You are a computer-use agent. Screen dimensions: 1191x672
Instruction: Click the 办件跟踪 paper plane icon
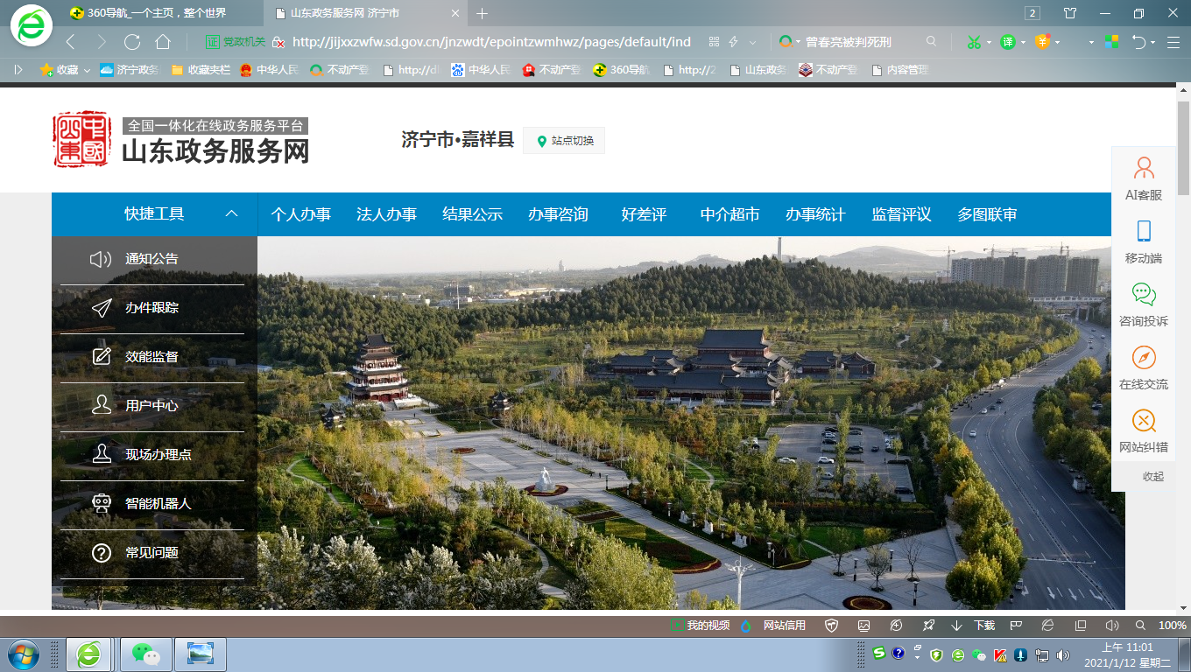click(x=101, y=308)
